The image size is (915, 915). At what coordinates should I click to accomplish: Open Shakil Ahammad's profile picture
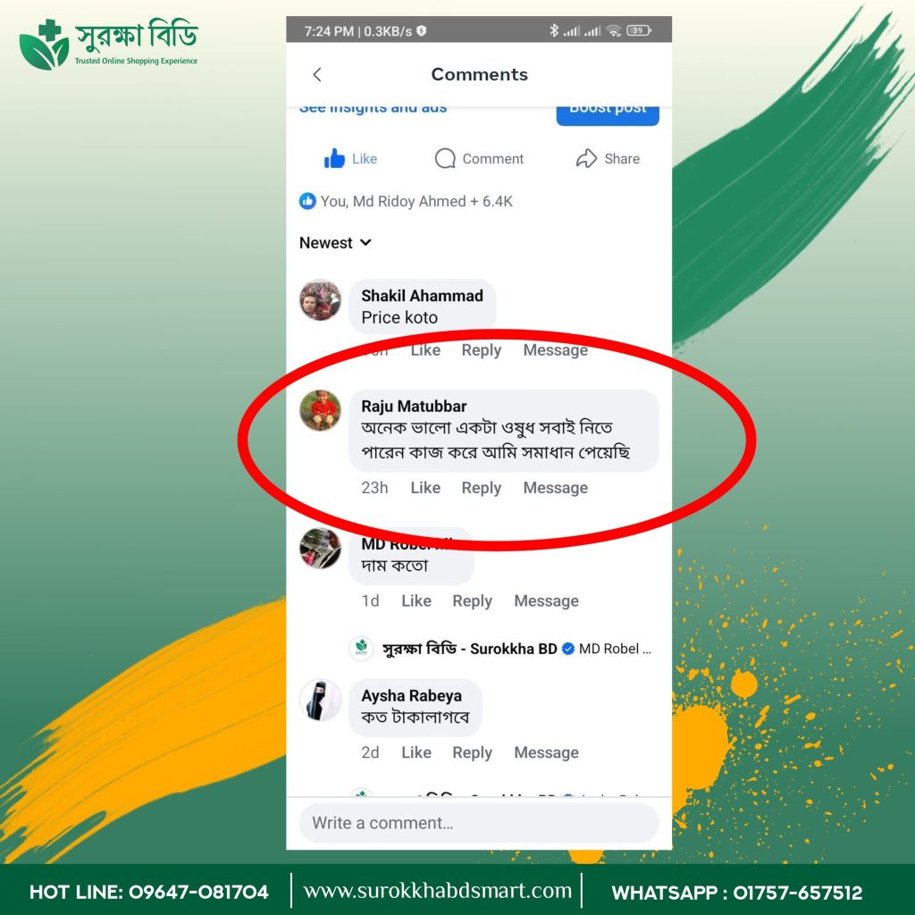pos(321,300)
